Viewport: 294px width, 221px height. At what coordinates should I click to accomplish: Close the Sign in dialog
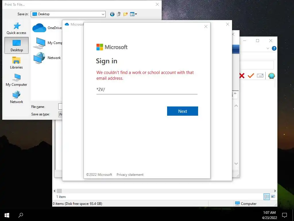pyautogui.click(x=206, y=26)
